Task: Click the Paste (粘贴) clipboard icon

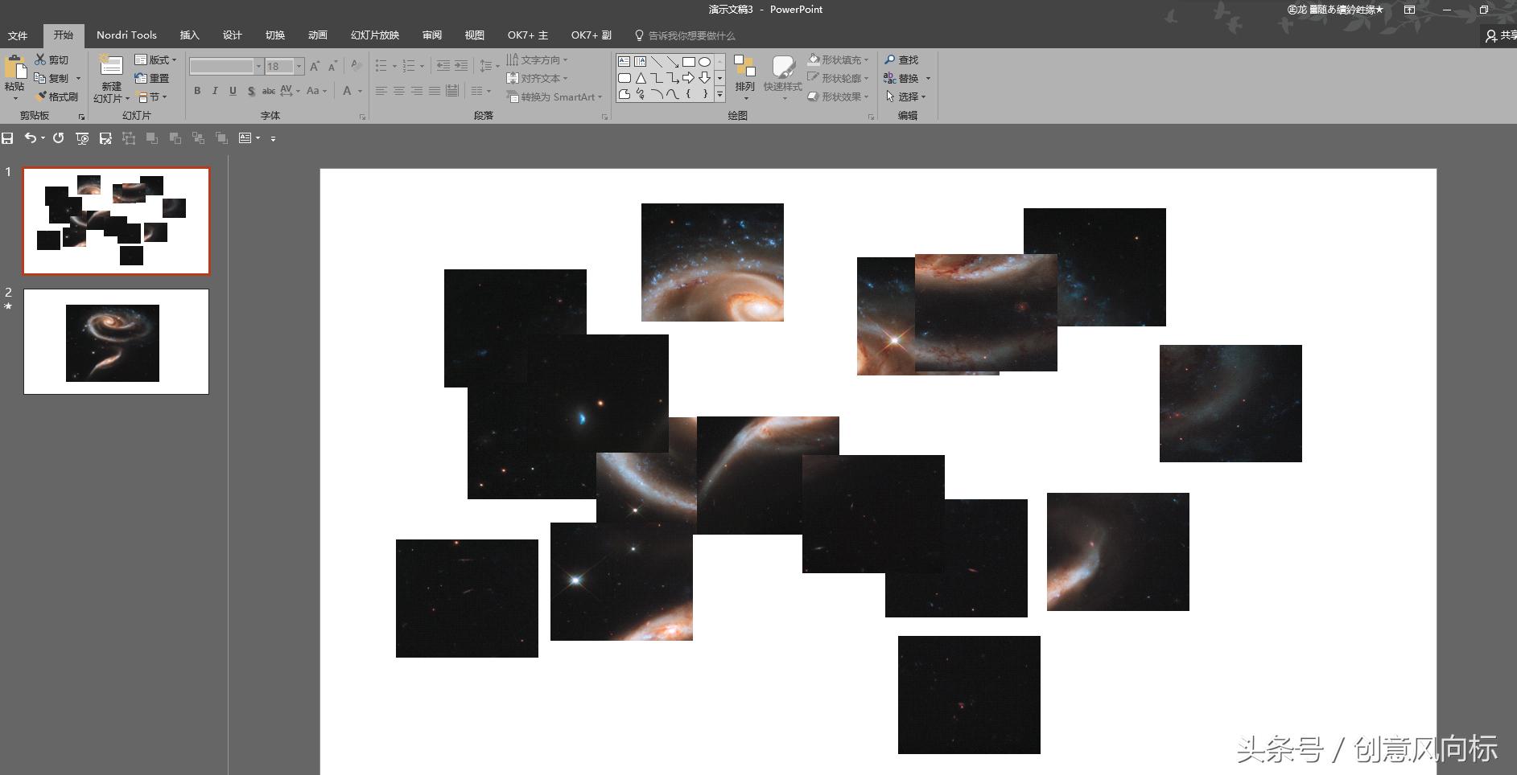Action: 14,67
